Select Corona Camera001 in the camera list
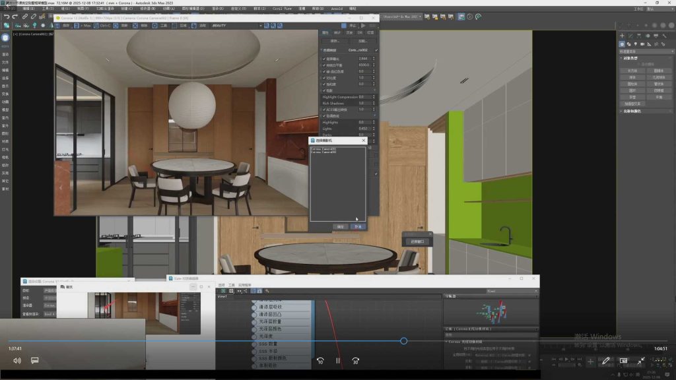This screenshot has width=676, height=380. (323, 149)
